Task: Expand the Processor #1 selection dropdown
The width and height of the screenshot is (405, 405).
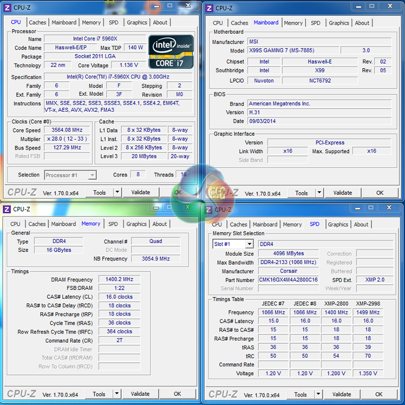Action: [92, 175]
